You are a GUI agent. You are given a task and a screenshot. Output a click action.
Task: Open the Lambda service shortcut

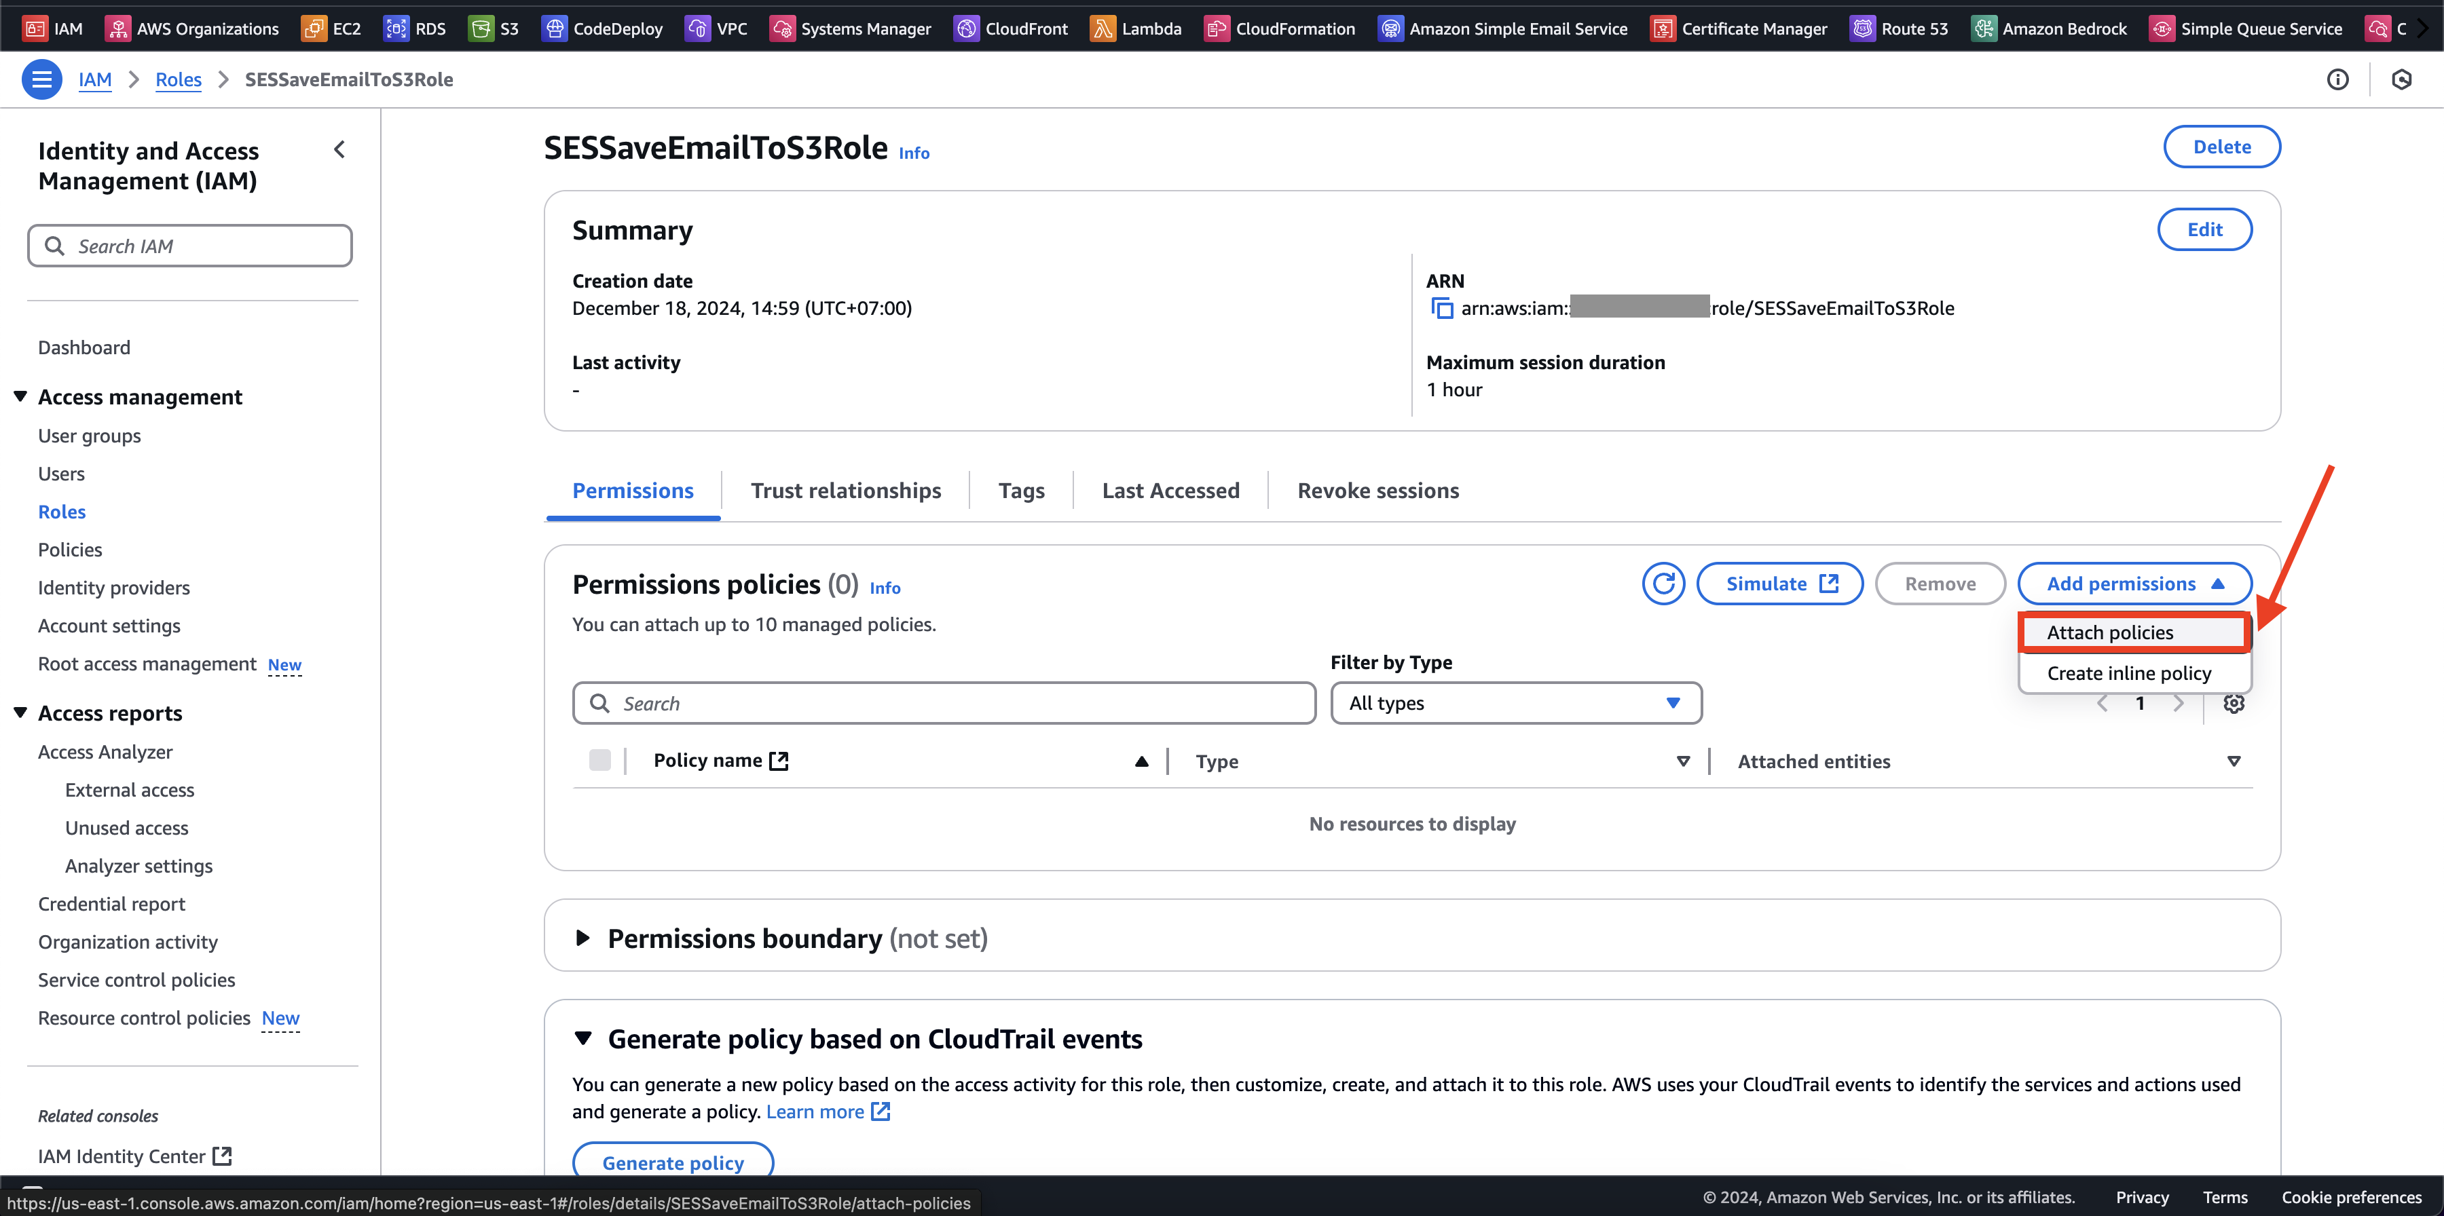[x=1136, y=28]
